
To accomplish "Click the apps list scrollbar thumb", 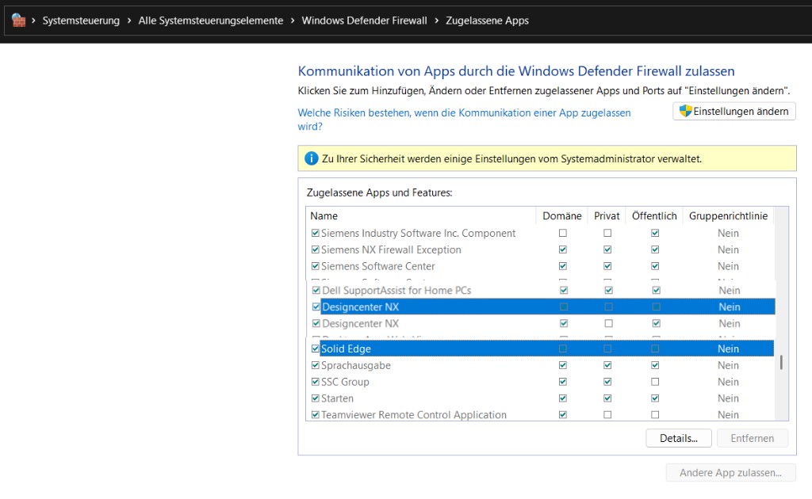I will [x=781, y=362].
